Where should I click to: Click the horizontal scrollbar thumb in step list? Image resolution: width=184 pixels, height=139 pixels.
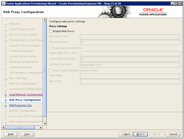(x=20, y=128)
